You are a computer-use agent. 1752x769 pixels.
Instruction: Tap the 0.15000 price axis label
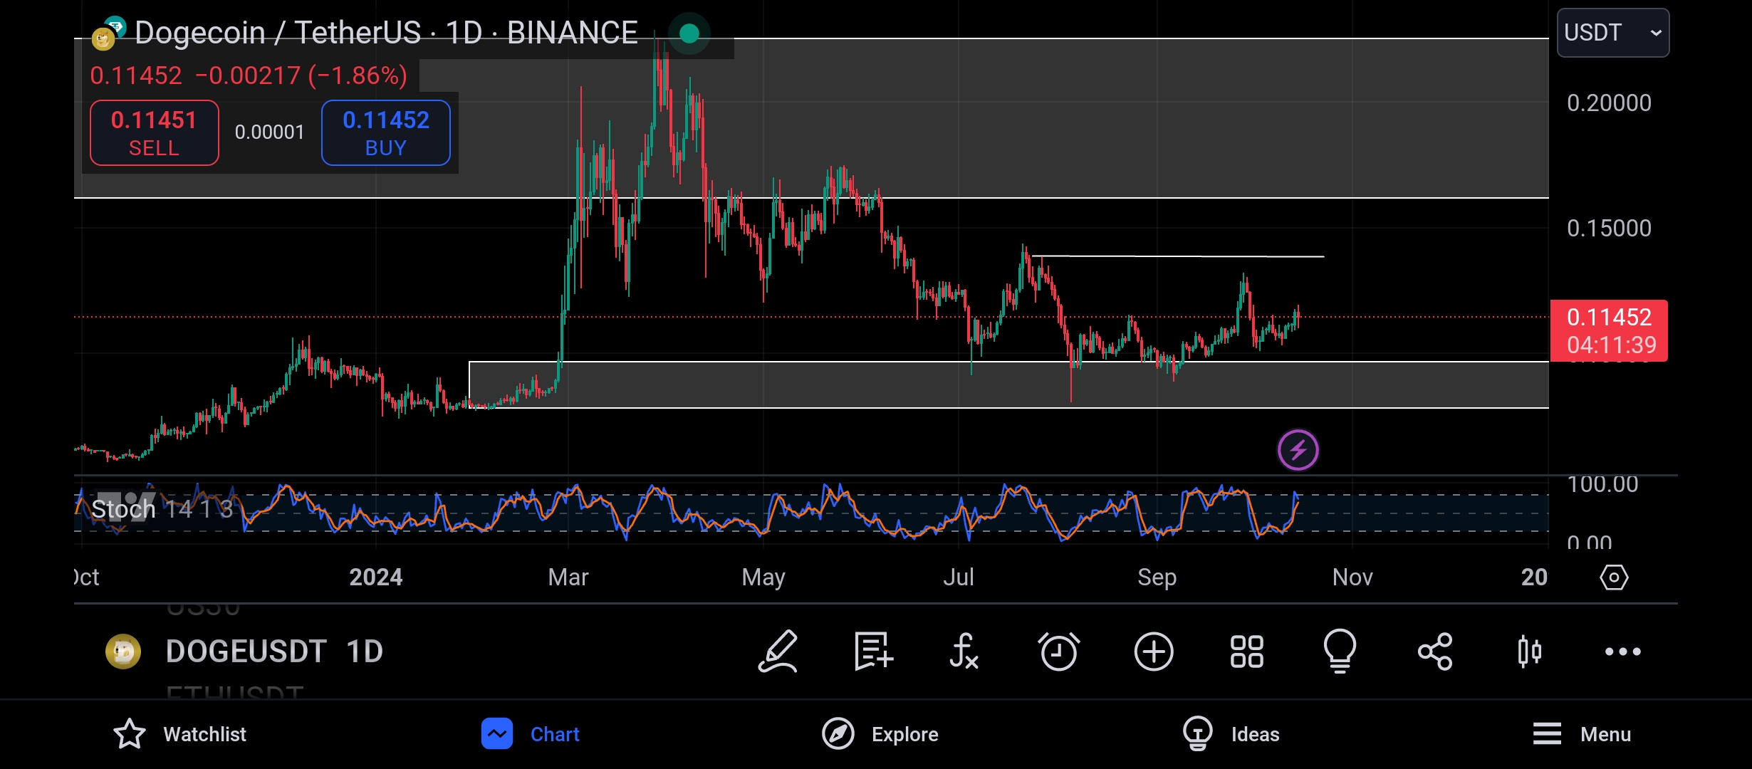(1609, 228)
